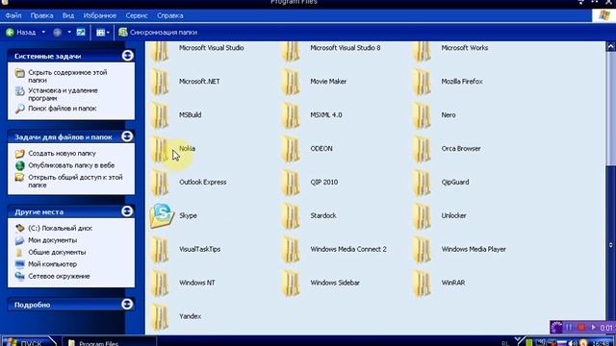Go to Мои документы
This screenshot has width=616, height=346.
coord(52,240)
